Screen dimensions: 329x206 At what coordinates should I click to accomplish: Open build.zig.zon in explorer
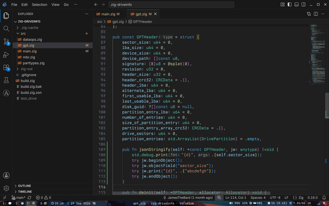click(x=53, y=92)
